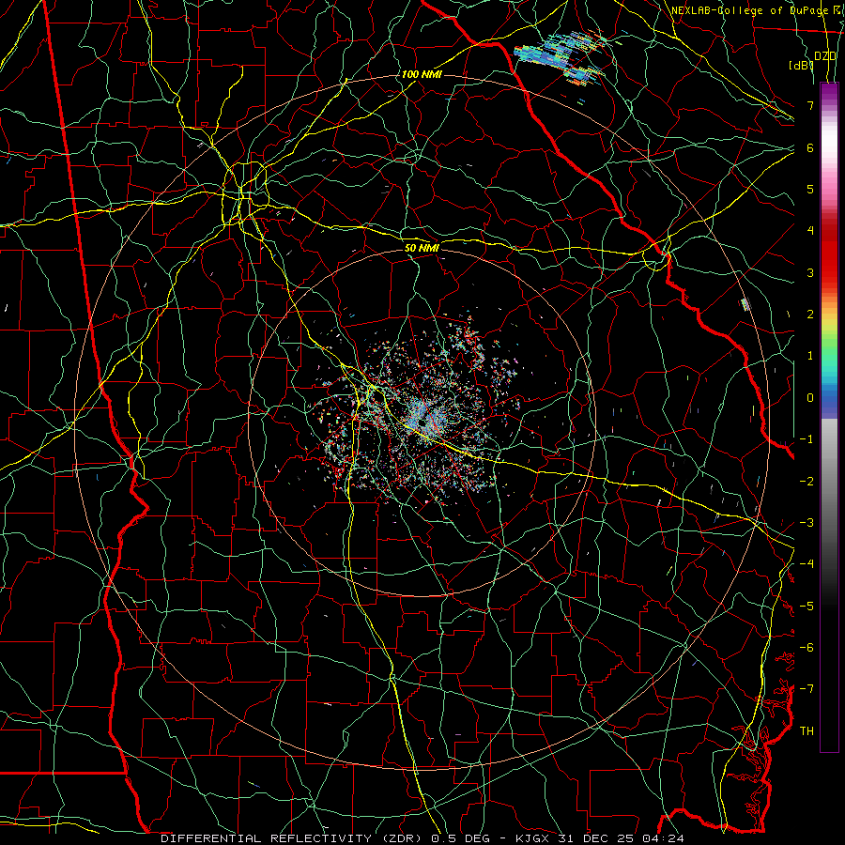845x845 pixels.
Task: Click the TH label below the color scale
Action: tap(807, 731)
